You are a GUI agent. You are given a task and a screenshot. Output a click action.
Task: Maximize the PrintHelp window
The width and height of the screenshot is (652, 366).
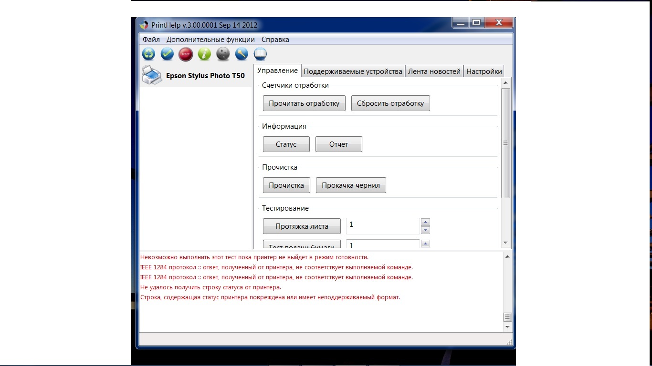(x=476, y=23)
